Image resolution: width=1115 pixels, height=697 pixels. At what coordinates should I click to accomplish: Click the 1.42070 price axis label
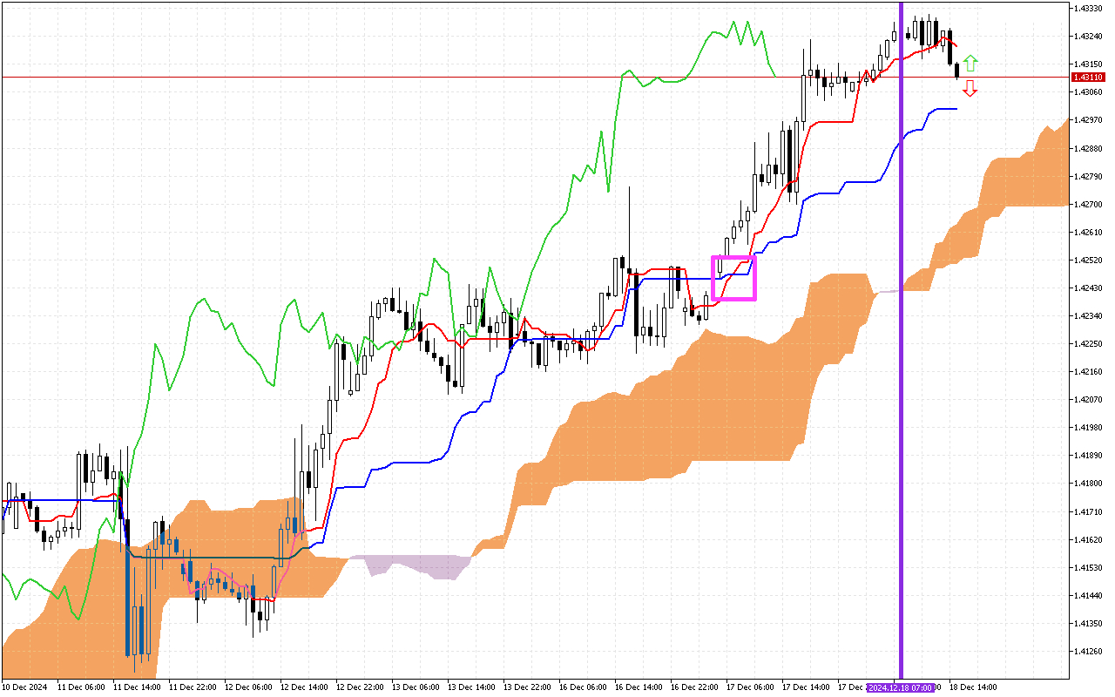(1086, 399)
